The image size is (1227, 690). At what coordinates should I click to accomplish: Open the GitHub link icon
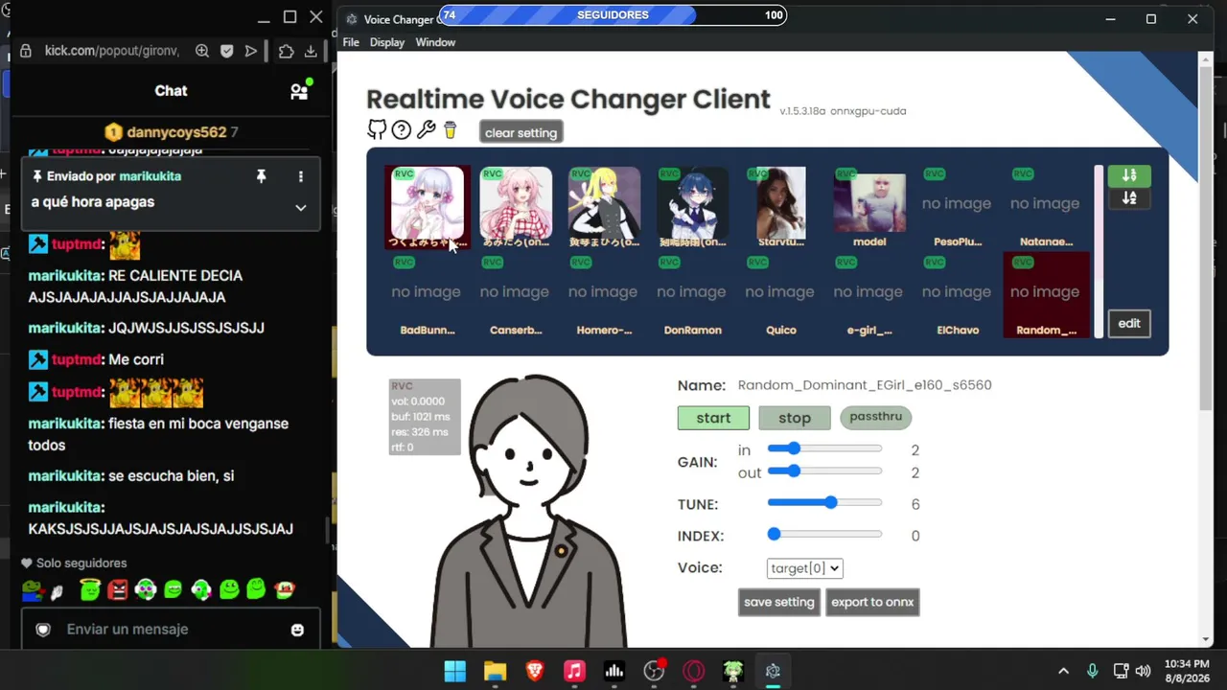377,130
